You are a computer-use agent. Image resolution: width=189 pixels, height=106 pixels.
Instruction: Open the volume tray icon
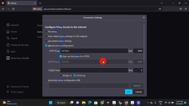(x=169, y=103)
